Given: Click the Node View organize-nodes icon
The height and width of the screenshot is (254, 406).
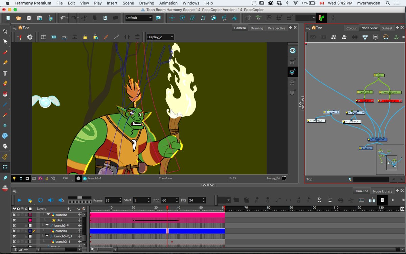Looking at the screenshot, I should (365, 37).
